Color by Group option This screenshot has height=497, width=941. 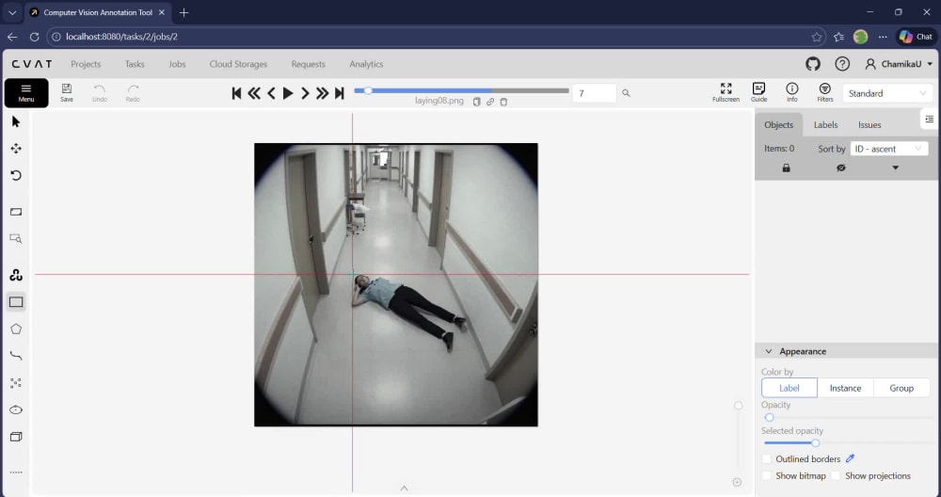click(x=901, y=388)
